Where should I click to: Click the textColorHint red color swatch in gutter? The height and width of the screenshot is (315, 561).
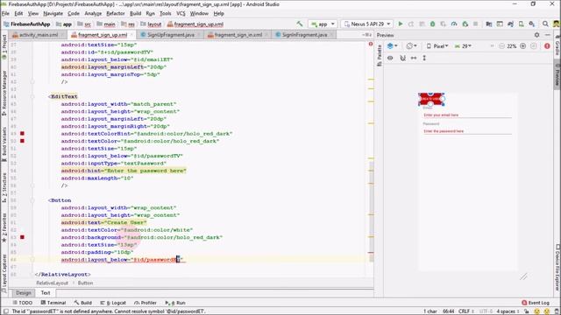pyautogui.click(x=22, y=134)
